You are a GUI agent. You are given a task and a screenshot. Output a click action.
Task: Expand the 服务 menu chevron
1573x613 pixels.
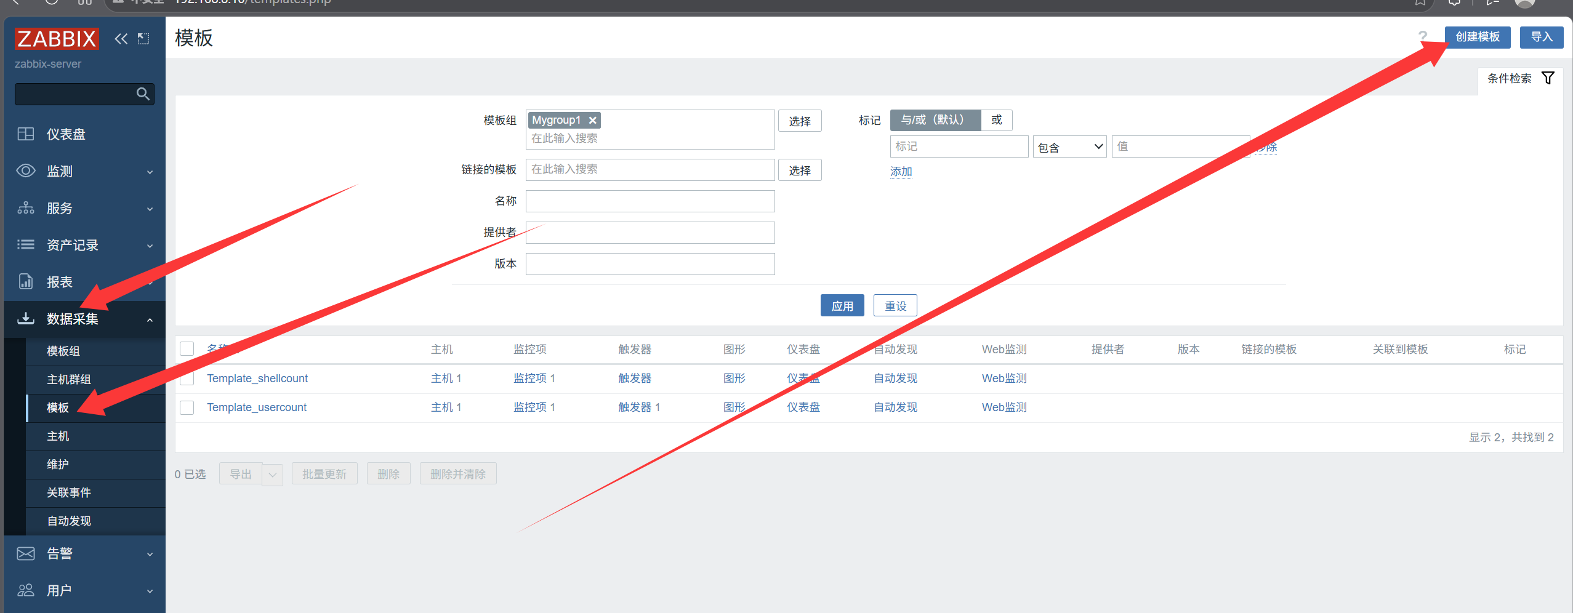150,209
